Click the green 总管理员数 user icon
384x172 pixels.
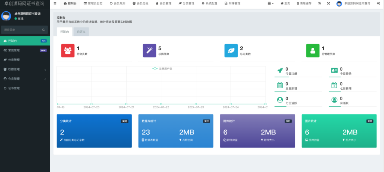click(313, 51)
